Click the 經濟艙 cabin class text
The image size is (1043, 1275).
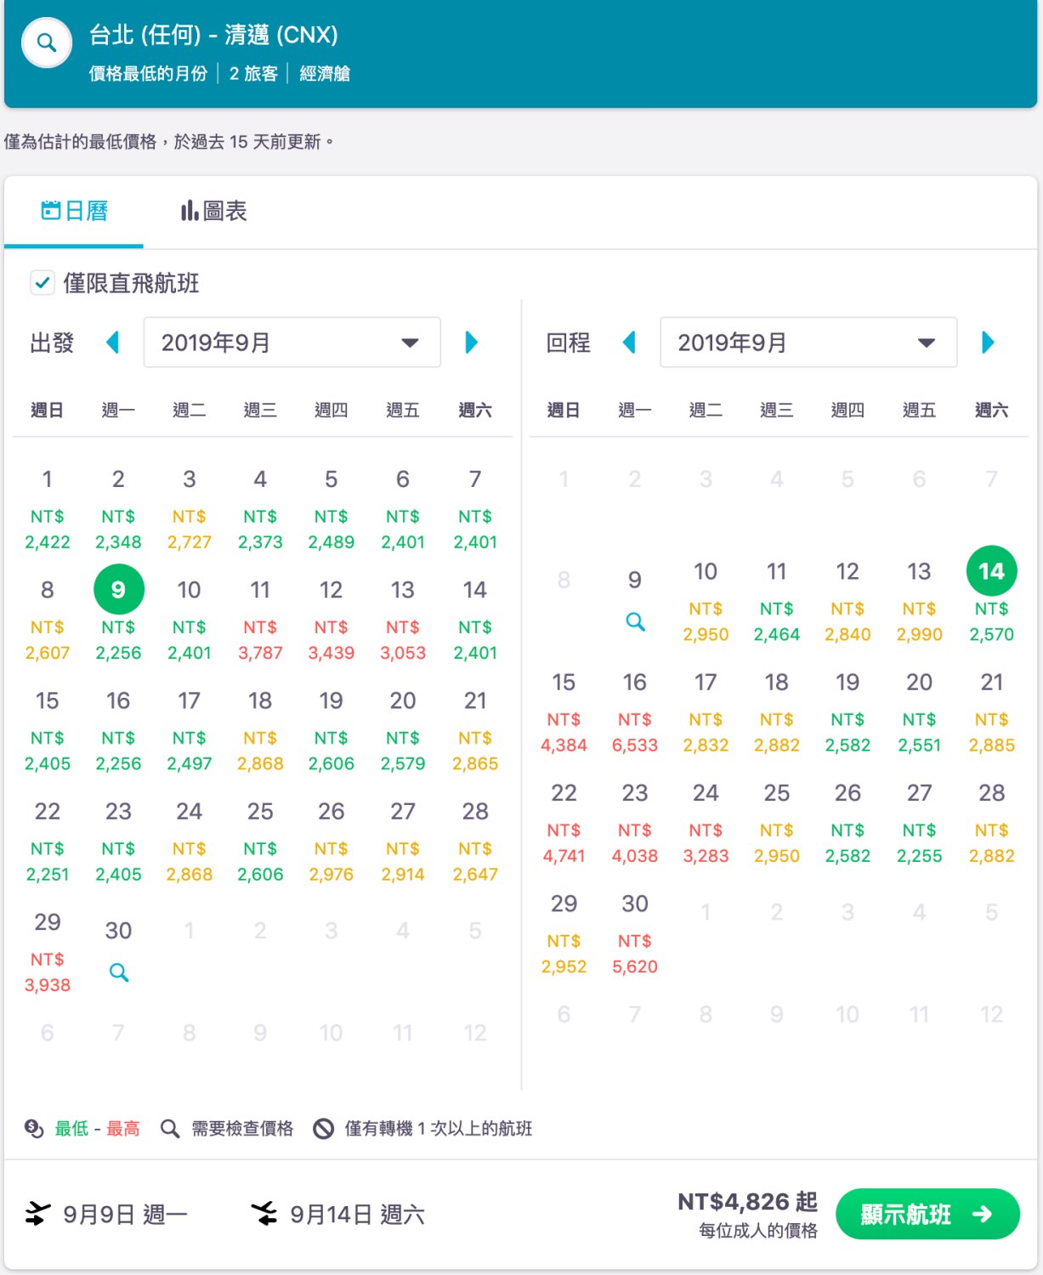click(x=325, y=73)
